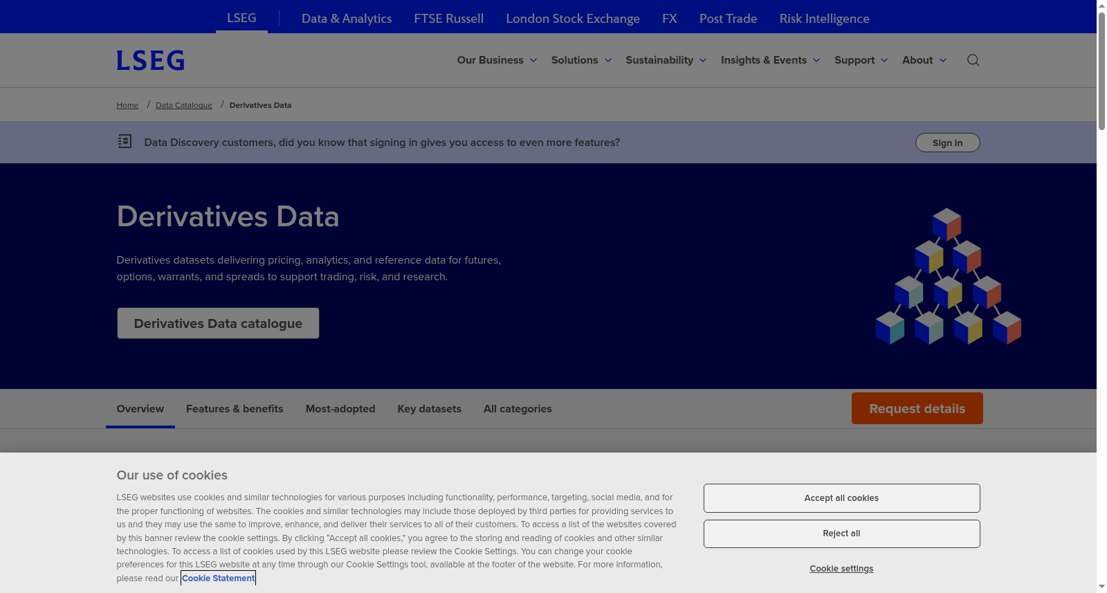Open the site search magnifier icon
The image size is (1107, 593).
coord(973,60)
